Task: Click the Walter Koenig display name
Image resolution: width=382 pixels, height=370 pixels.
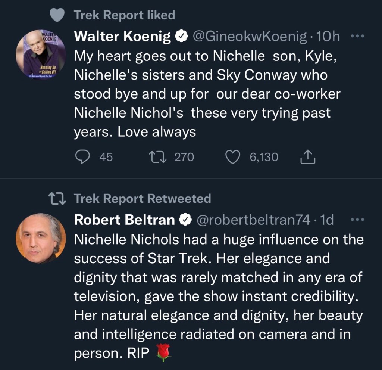Action: point(123,37)
